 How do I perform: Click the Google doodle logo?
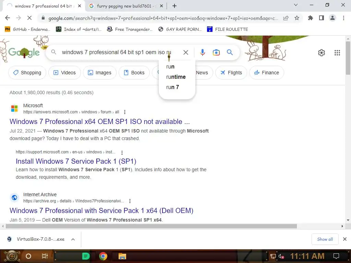click(x=24, y=52)
